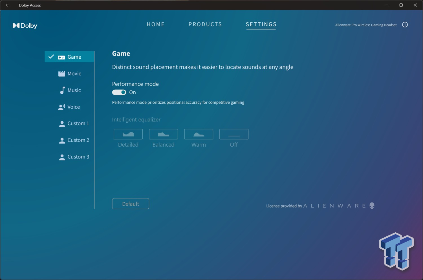Select the Game profile
Viewport: 423px width, 280px height.
pos(70,57)
